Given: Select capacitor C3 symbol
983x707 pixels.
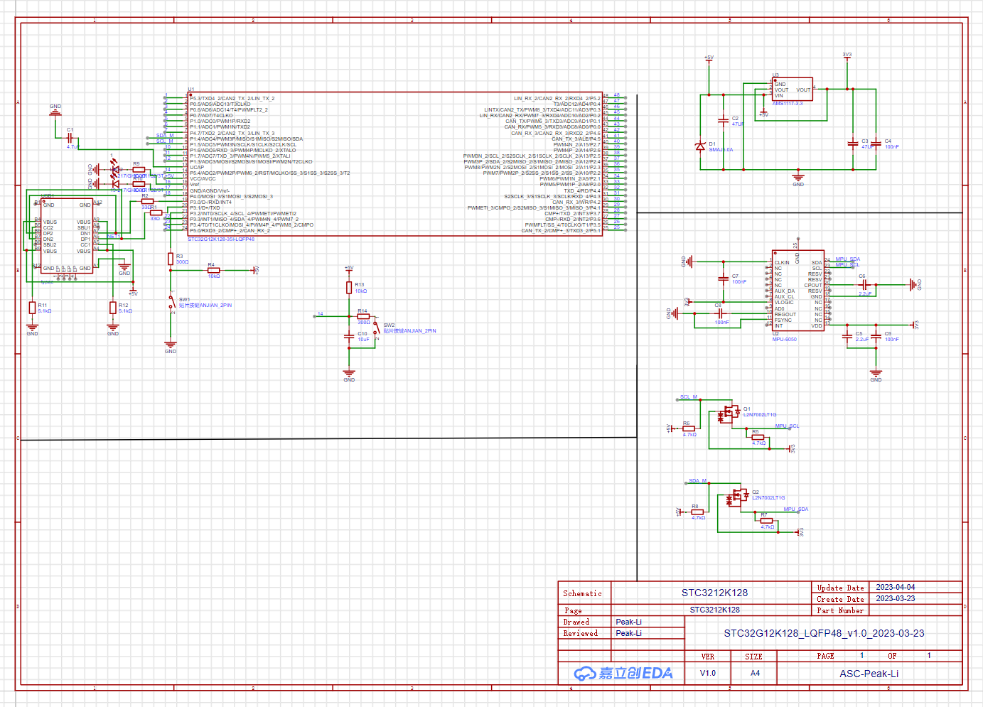Looking at the screenshot, I should pyautogui.click(x=853, y=144).
